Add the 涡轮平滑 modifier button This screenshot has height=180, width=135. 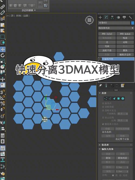pyautogui.click(x=107, y=50)
